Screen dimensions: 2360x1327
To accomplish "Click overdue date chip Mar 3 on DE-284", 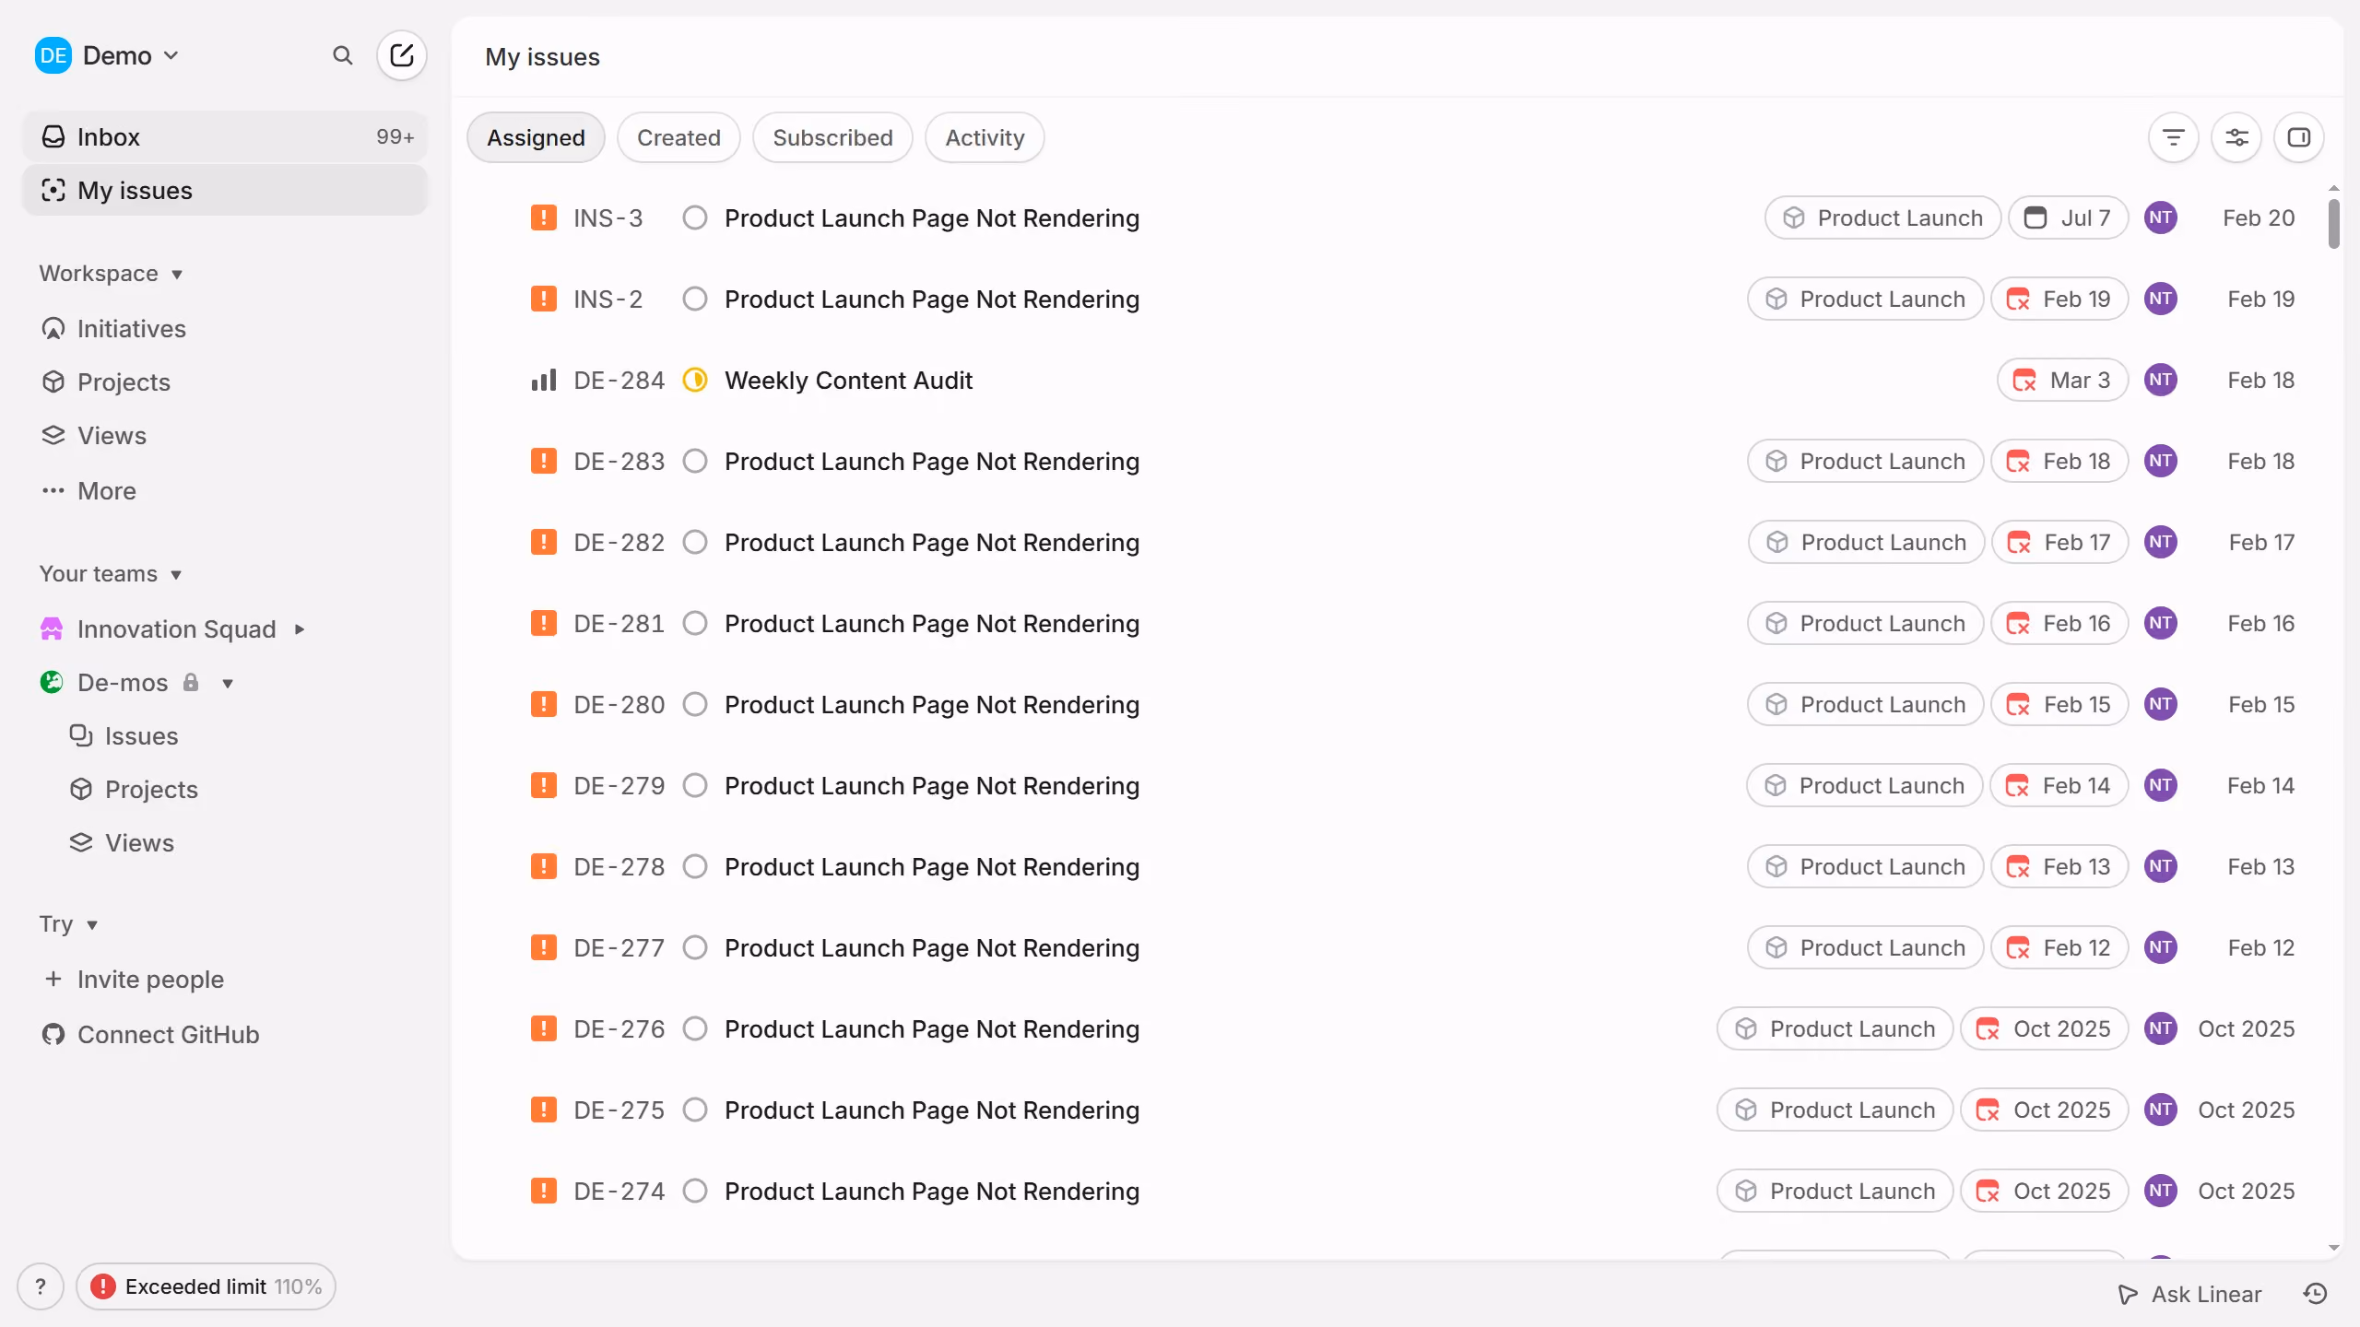I will [x=2063, y=381].
